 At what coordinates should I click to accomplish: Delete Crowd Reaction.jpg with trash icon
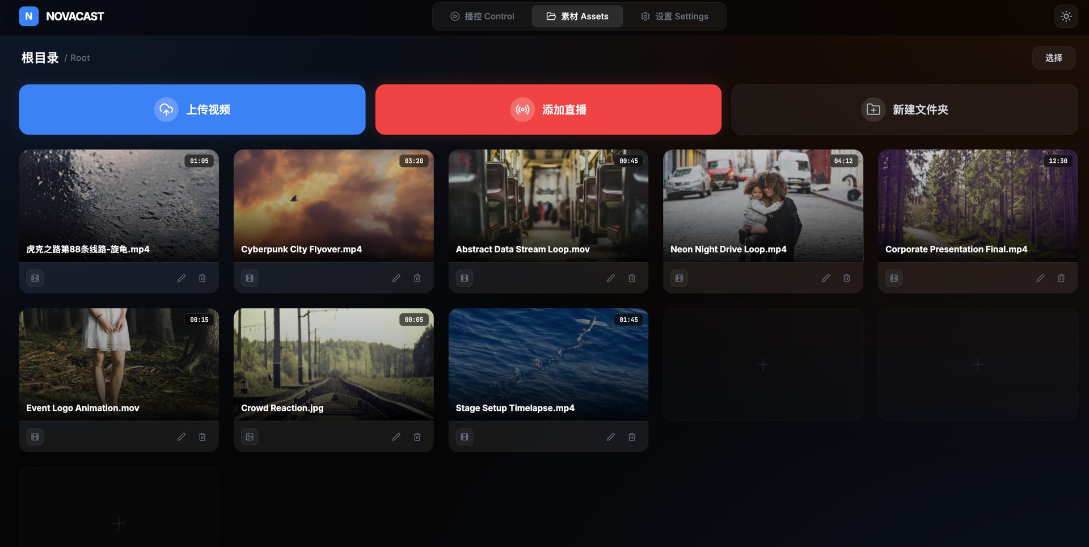pyautogui.click(x=417, y=437)
